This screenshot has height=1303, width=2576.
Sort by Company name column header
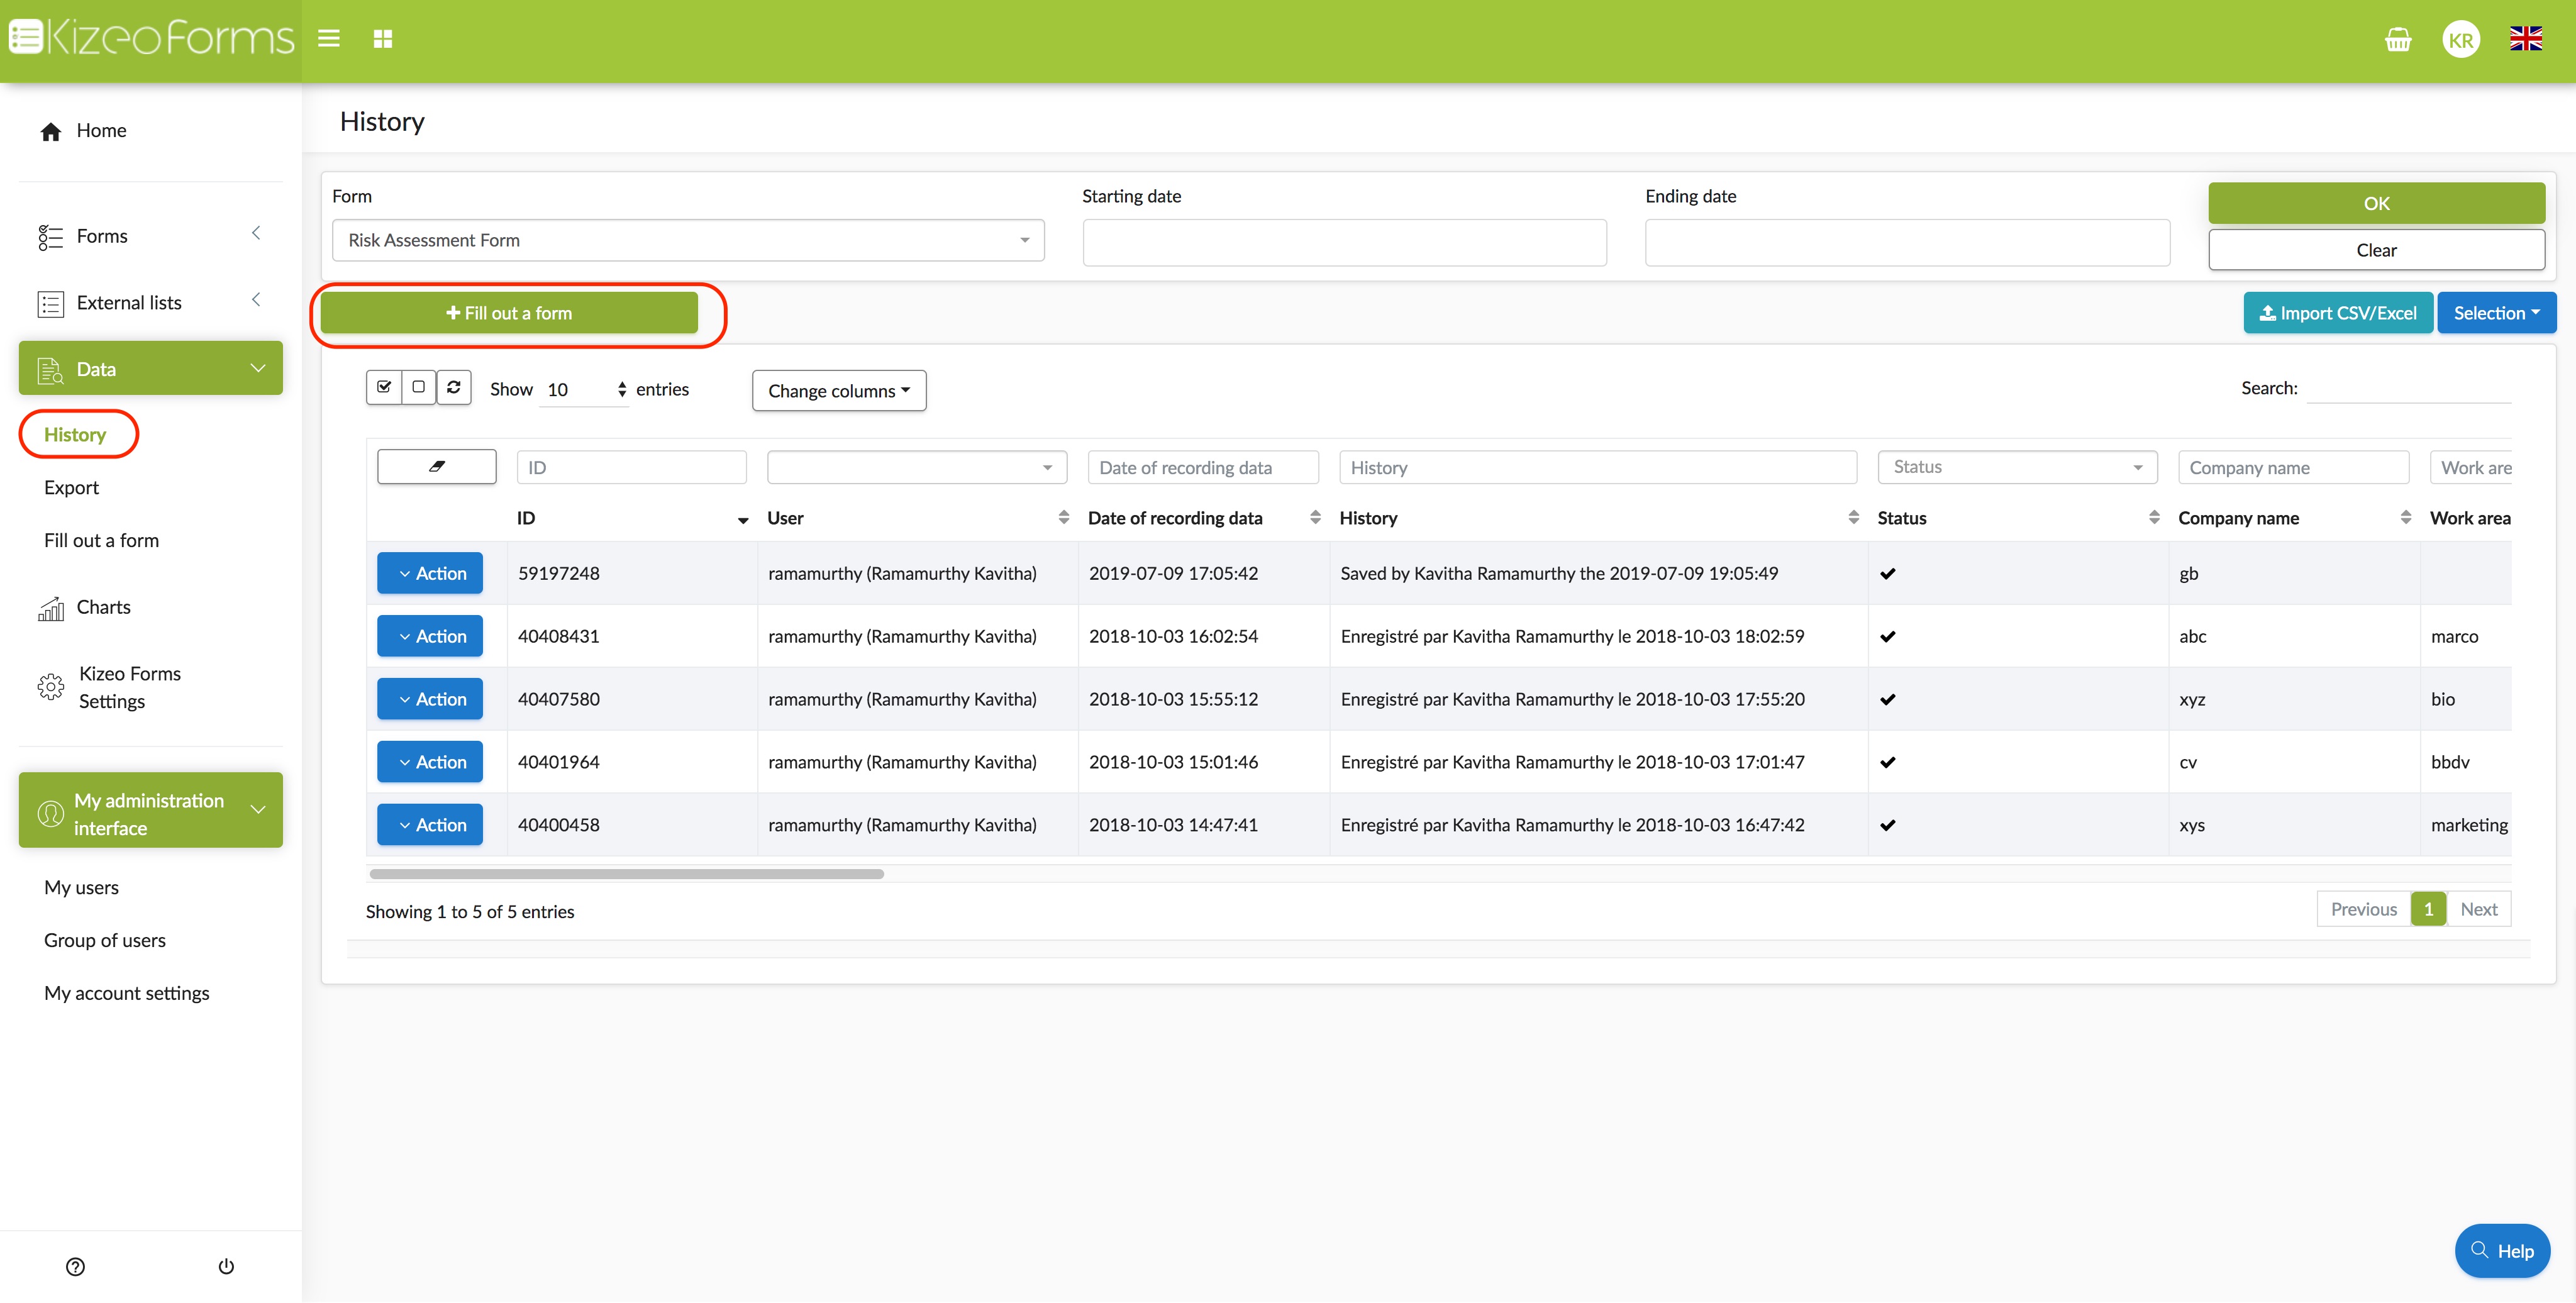(x=2293, y=519)
